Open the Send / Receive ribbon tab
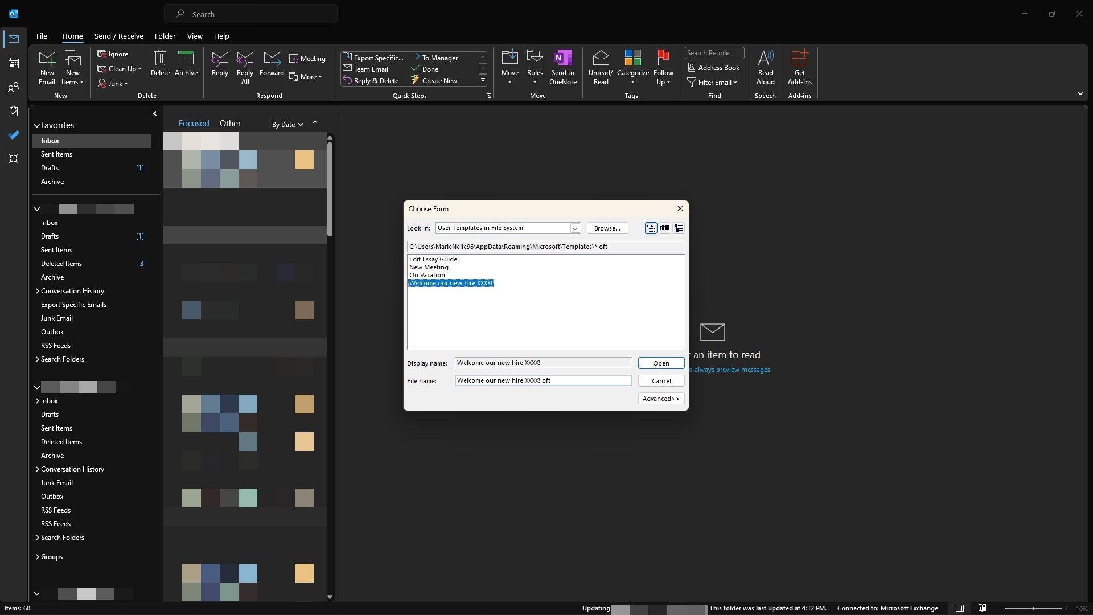The width and height of the screenshot is (1093, 615). click(118, 36)
